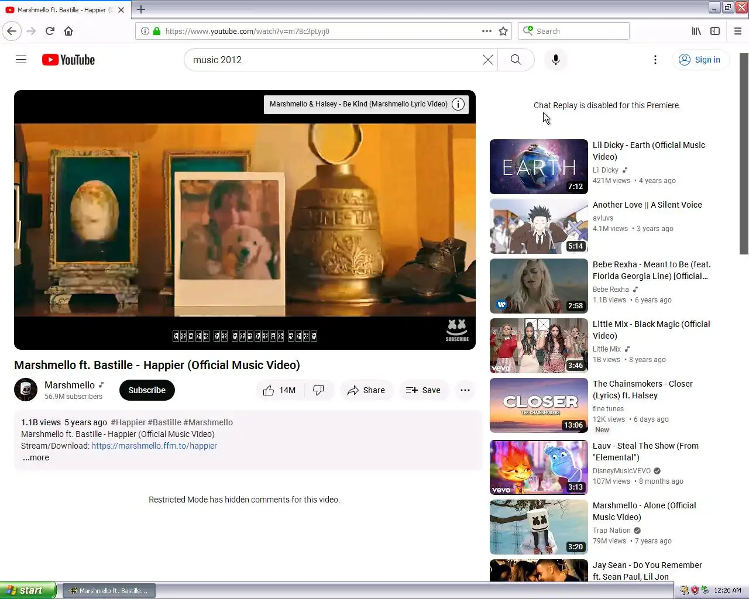Image resolution: width=749 pixels, height=599 pixels.
Task: Reload the current page
Action: pos(50,31)
